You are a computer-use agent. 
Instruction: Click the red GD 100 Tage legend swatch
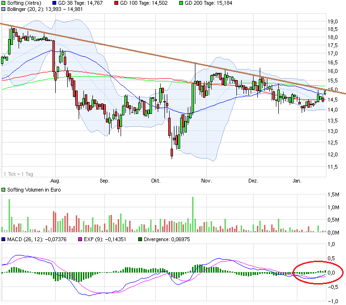tap(116, 3)
